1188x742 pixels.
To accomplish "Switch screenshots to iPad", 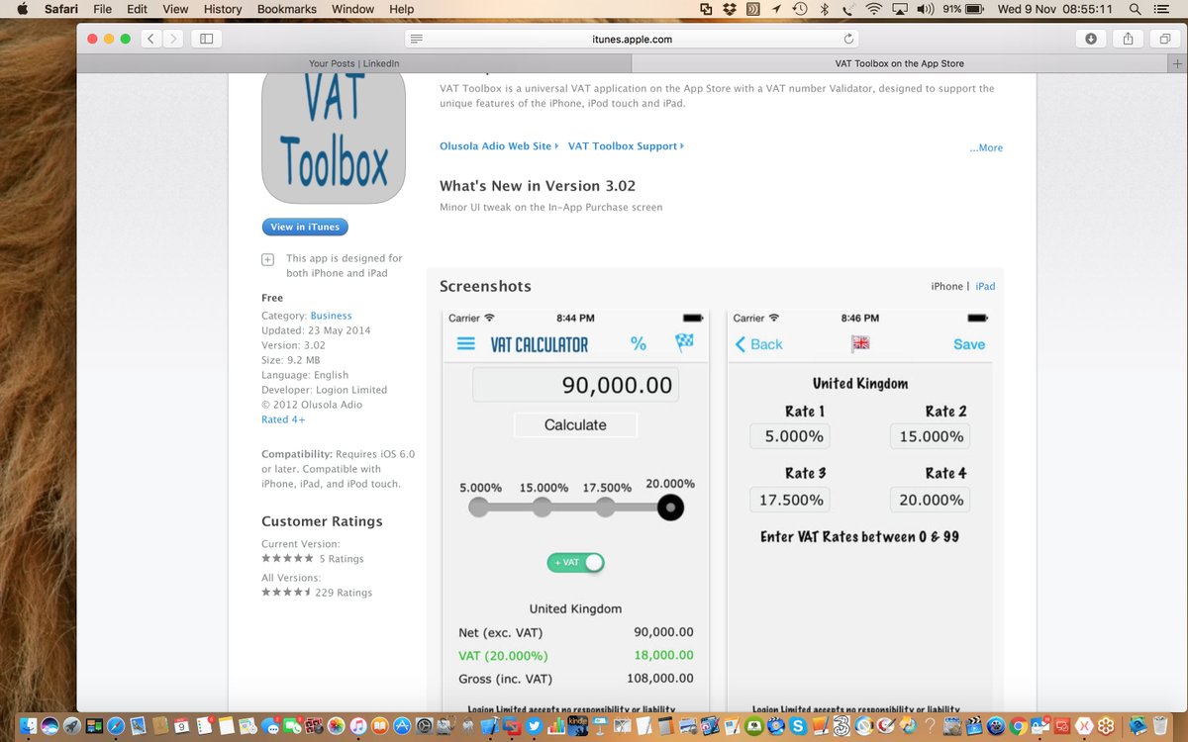I will [x=985, y=286].
